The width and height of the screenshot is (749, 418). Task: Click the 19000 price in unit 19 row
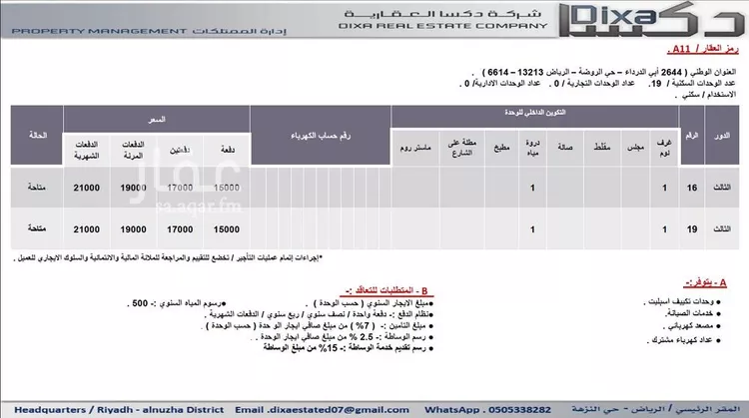point(133,229)
